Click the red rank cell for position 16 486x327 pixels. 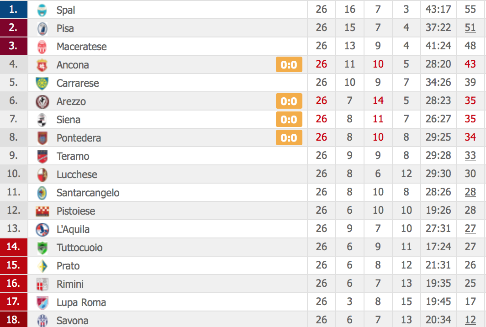[x=14, y=284]
